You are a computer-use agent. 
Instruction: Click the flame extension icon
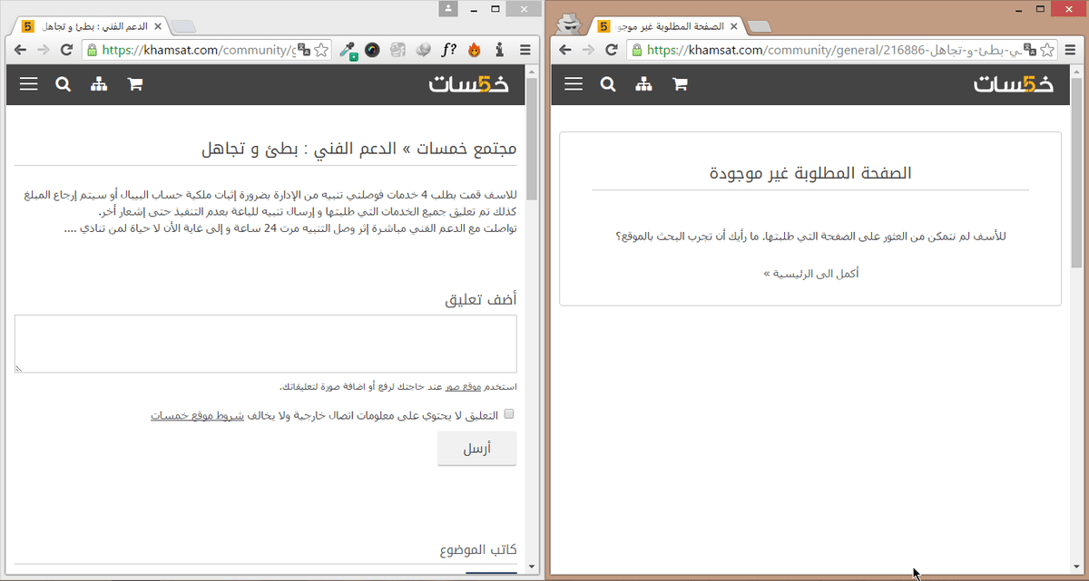[474, 50]
